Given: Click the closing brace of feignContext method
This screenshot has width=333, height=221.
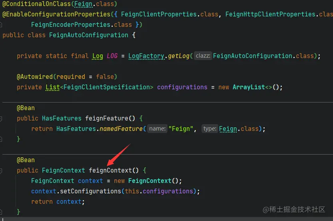Looking at the screenshot, I should 18,212.
